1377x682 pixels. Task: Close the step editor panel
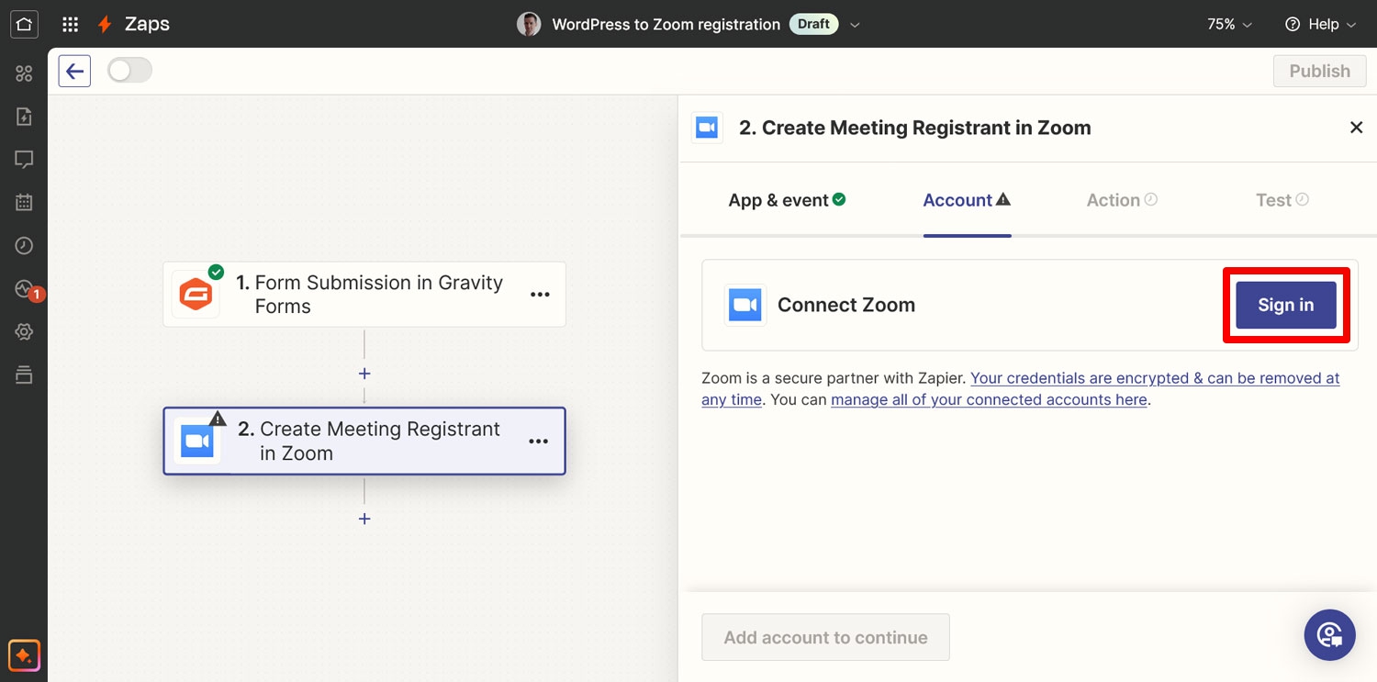(1356, 128)
